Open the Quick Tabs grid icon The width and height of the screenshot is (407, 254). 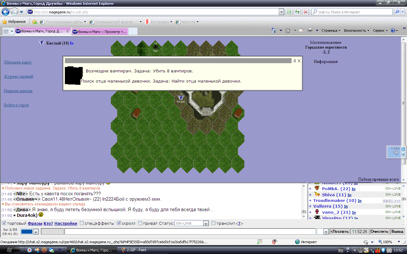[6, 31]
